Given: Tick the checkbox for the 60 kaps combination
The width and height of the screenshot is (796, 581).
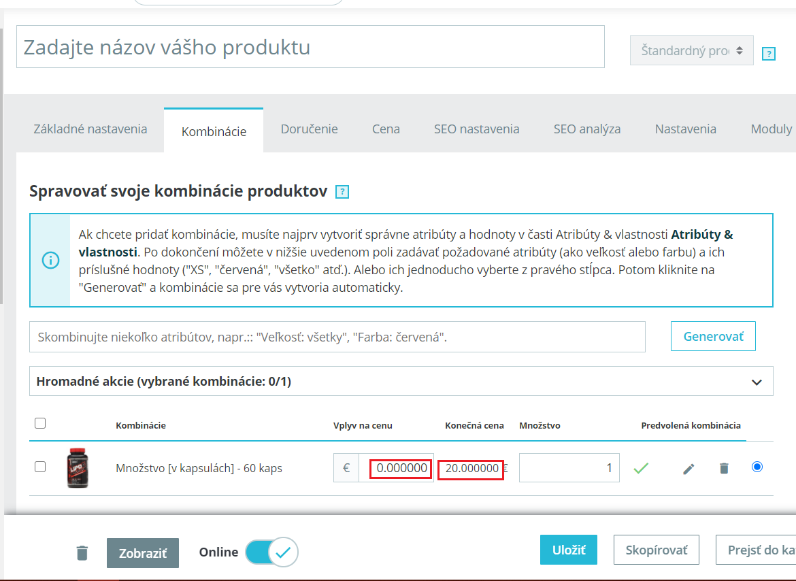Looking at the screenshot, I should [40, 467].
